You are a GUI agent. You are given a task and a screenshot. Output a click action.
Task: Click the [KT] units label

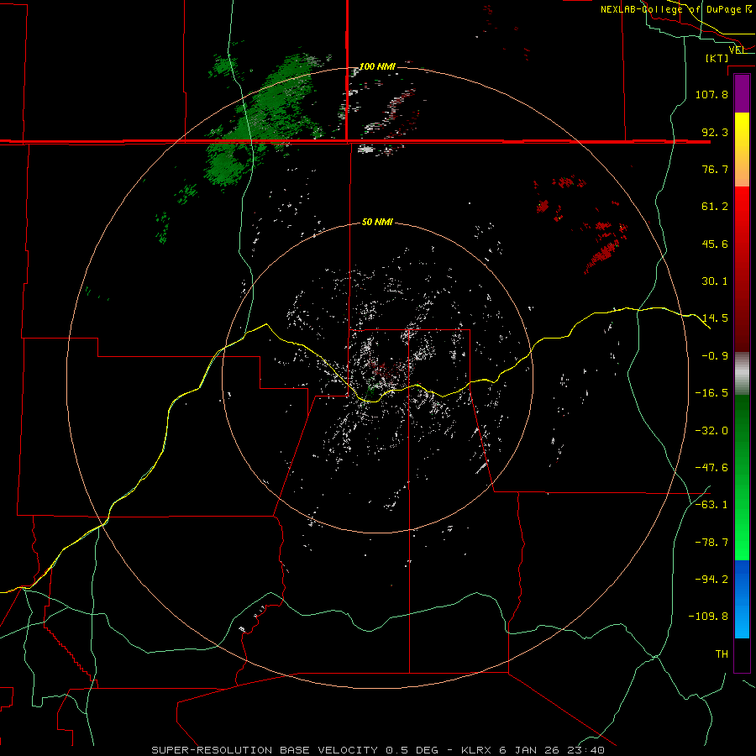coord(717,58)
